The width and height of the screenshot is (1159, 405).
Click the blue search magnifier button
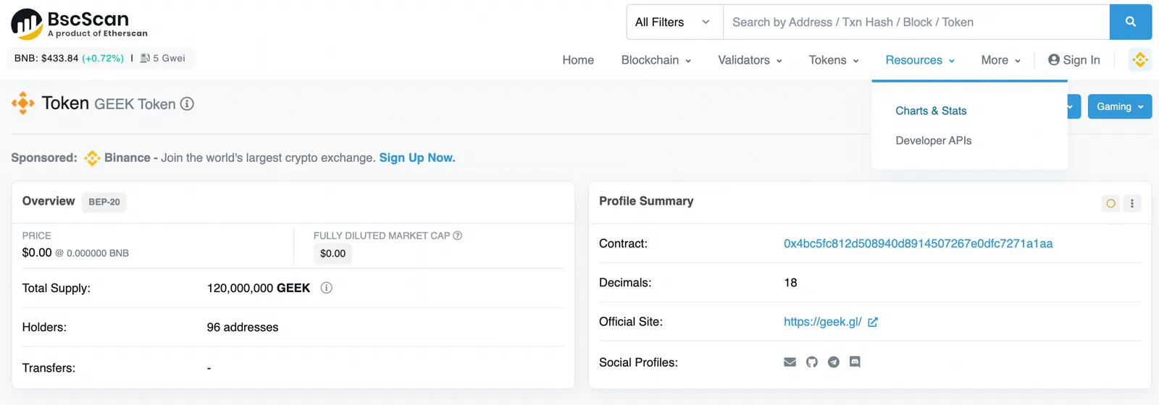[x=1130, y=22]
